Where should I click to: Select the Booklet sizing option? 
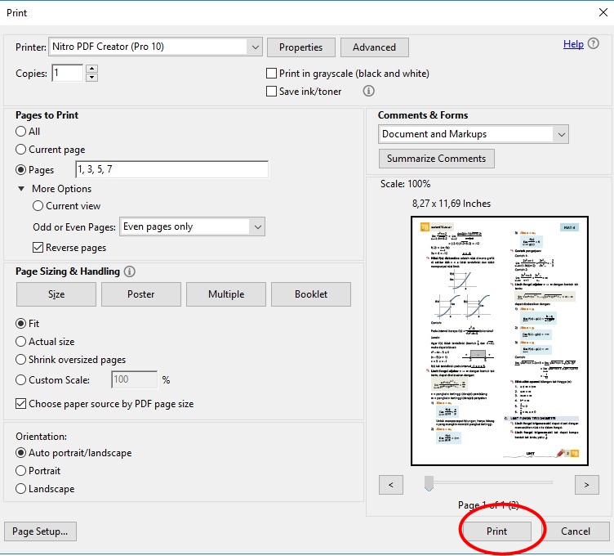point(311,294)
